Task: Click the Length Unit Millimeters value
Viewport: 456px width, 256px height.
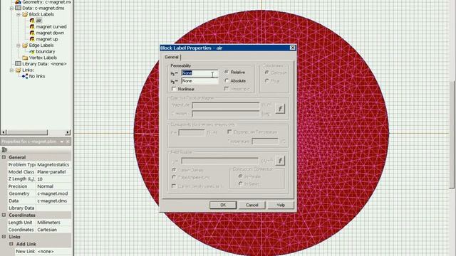Action: click(53, 223)
